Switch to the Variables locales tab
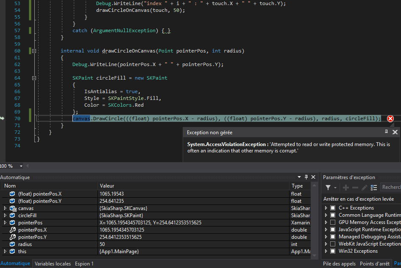Screen dimensions: 401x268 coord(53,264)
